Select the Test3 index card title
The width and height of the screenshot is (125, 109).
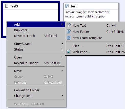(x=14, y=6)
